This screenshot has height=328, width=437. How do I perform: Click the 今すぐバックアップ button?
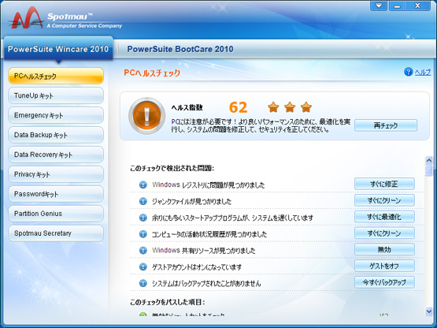(384, 282)
